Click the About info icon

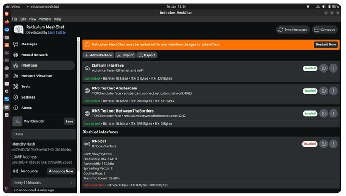point(16,108)
